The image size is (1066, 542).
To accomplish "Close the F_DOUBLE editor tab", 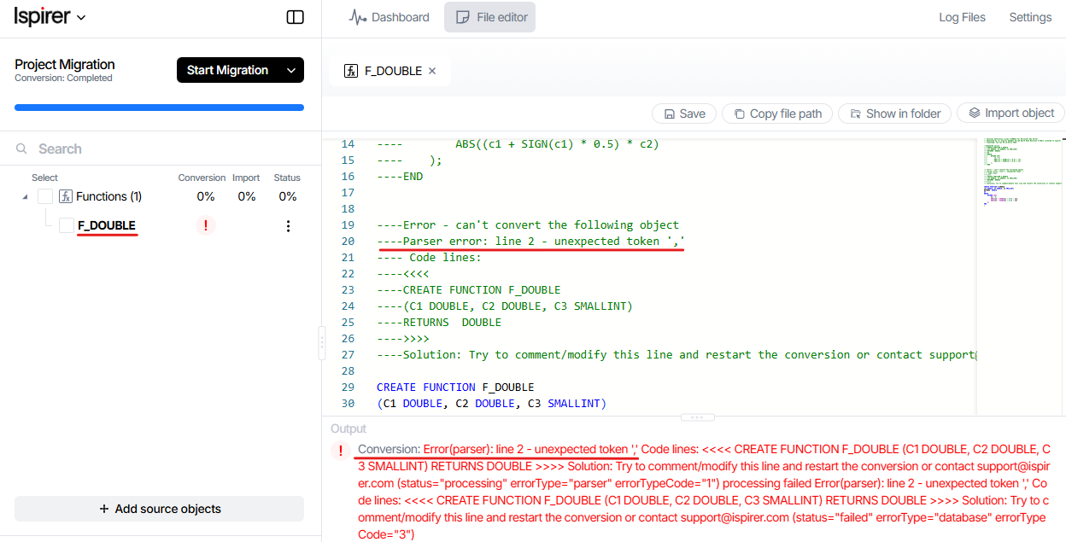I will click(432, 71).
